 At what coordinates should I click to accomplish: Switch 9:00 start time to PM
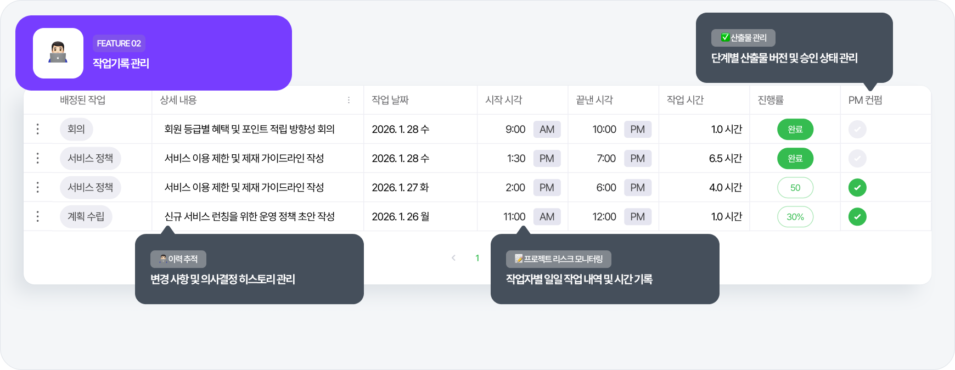[547, 129]
